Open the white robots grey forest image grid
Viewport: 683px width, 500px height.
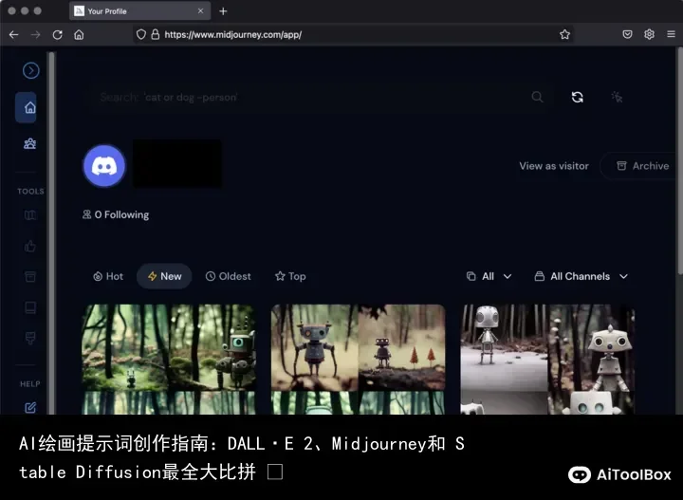547,359
